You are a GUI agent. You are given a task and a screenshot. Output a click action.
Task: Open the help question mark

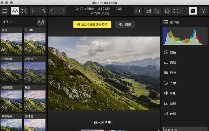coord(203,11)
